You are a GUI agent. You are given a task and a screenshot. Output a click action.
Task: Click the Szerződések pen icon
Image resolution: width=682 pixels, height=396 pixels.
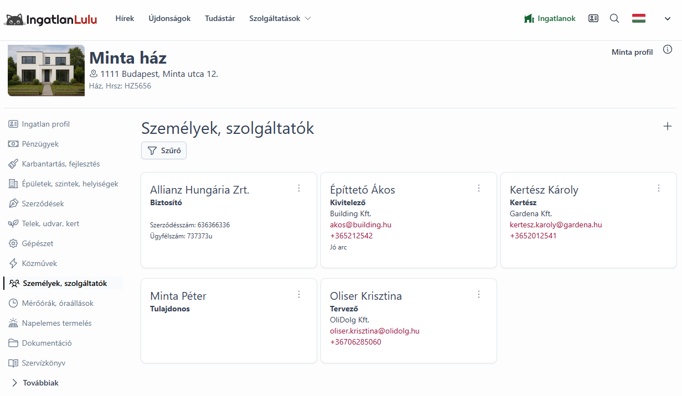tap(13, 204)
